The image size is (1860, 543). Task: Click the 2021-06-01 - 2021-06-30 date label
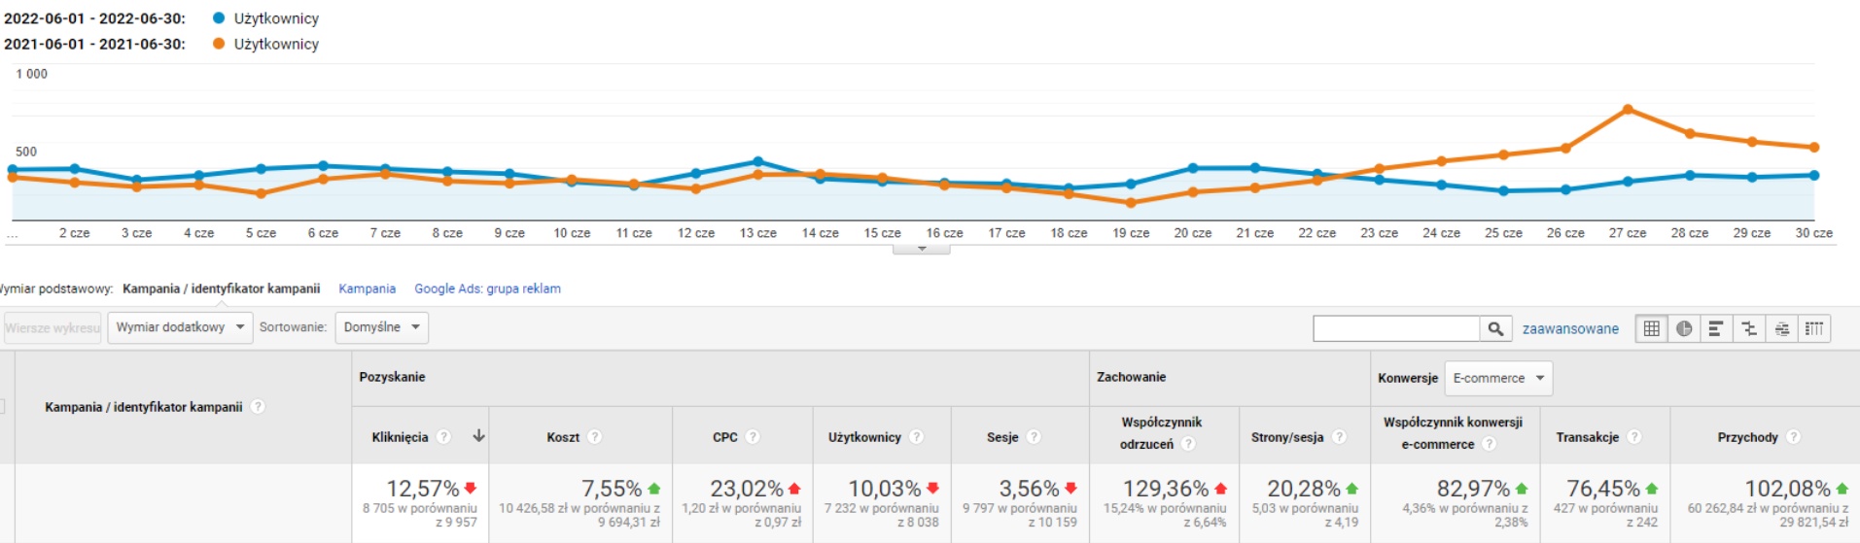94,44
